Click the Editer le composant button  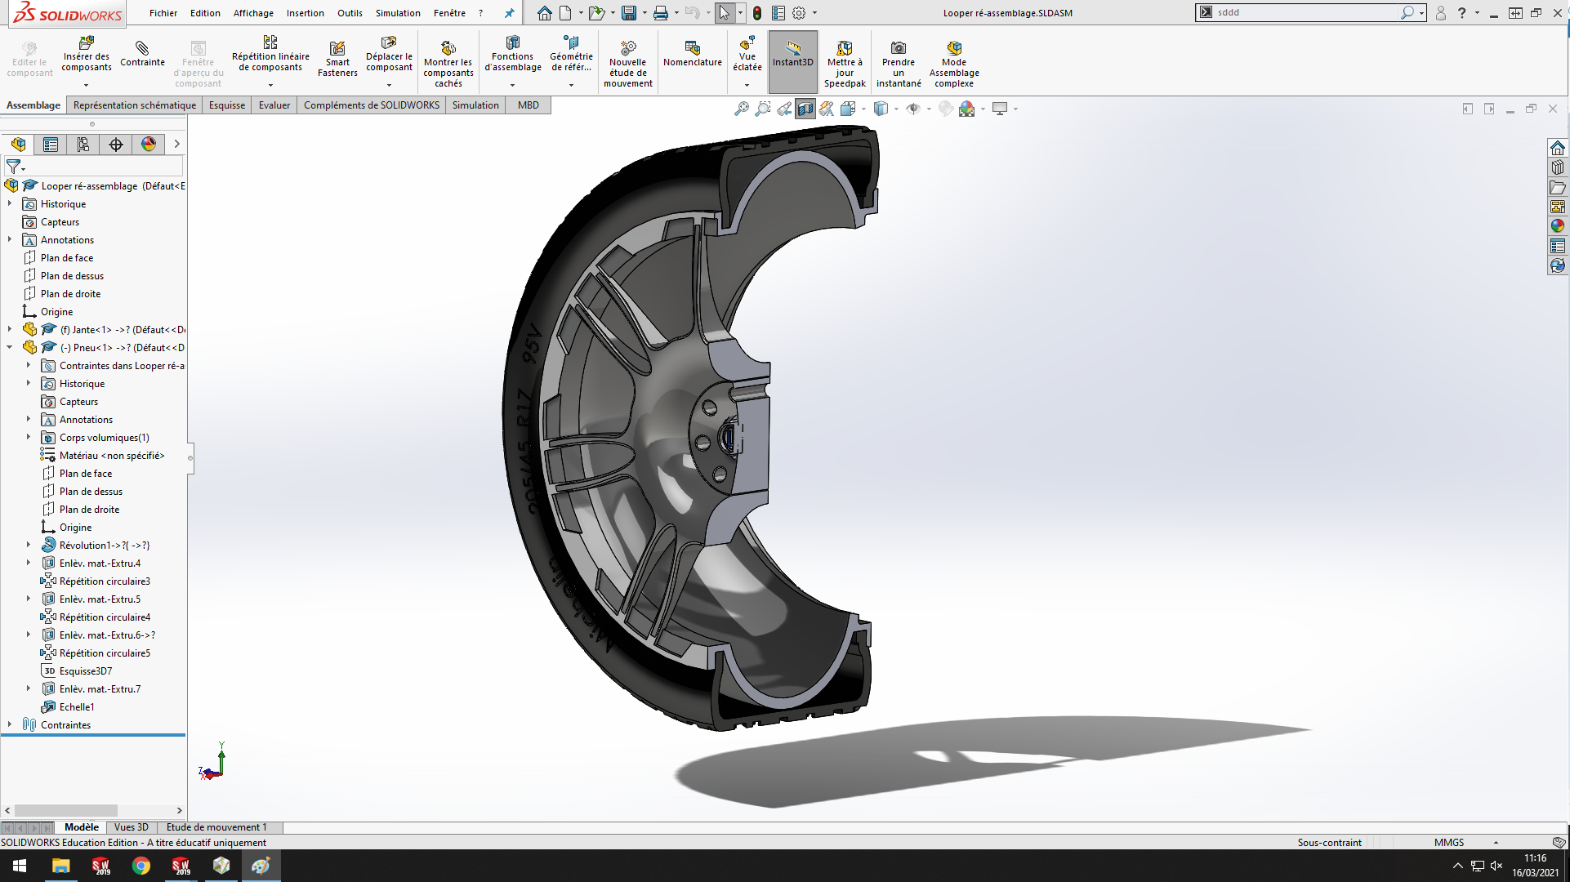pos(29,57)
